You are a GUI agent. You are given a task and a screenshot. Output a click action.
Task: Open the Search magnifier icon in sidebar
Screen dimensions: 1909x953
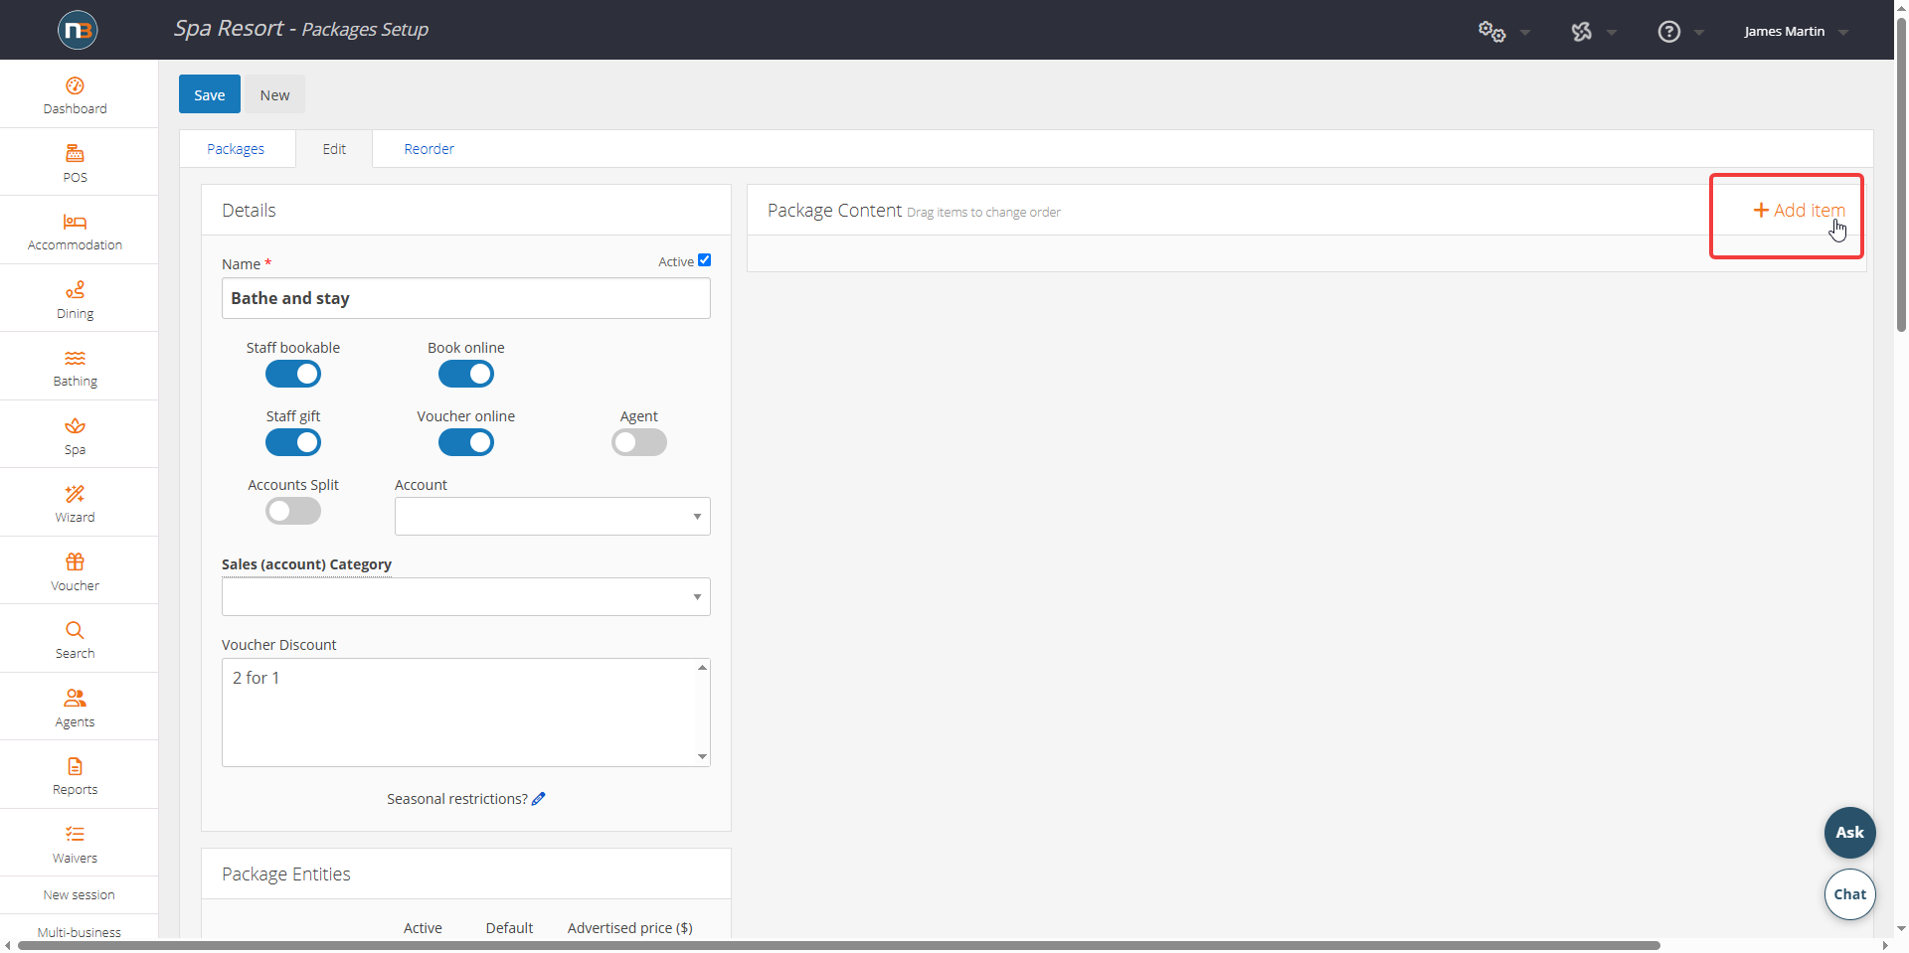tap(75, 630)
